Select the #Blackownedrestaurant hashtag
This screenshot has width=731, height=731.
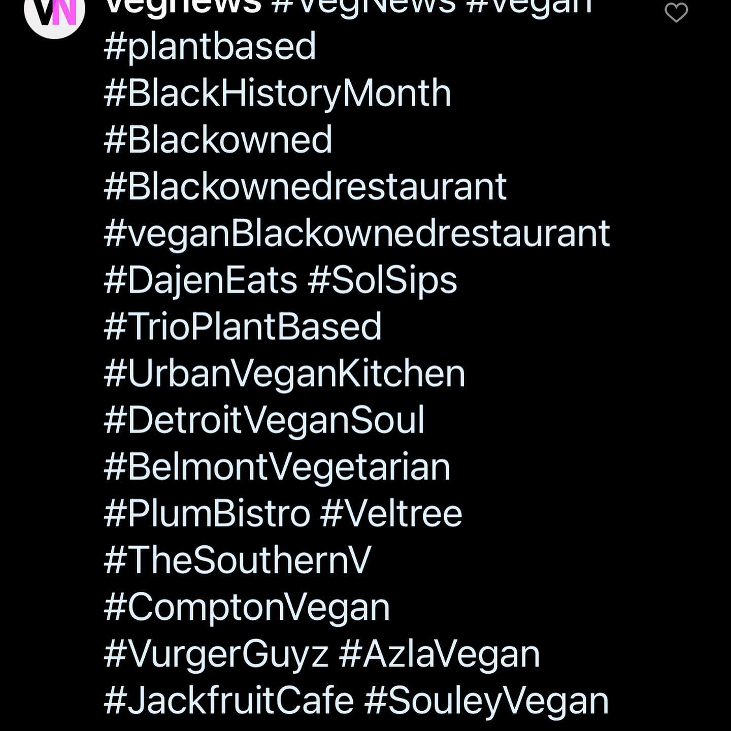point(305,186)
